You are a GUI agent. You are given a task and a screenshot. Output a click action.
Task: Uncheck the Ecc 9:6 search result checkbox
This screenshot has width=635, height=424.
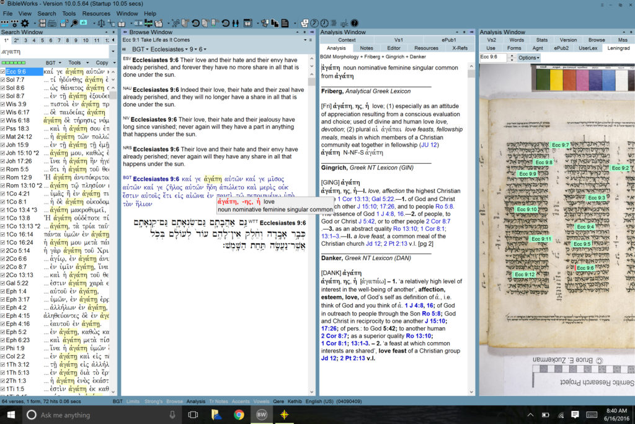click(3, 72)
